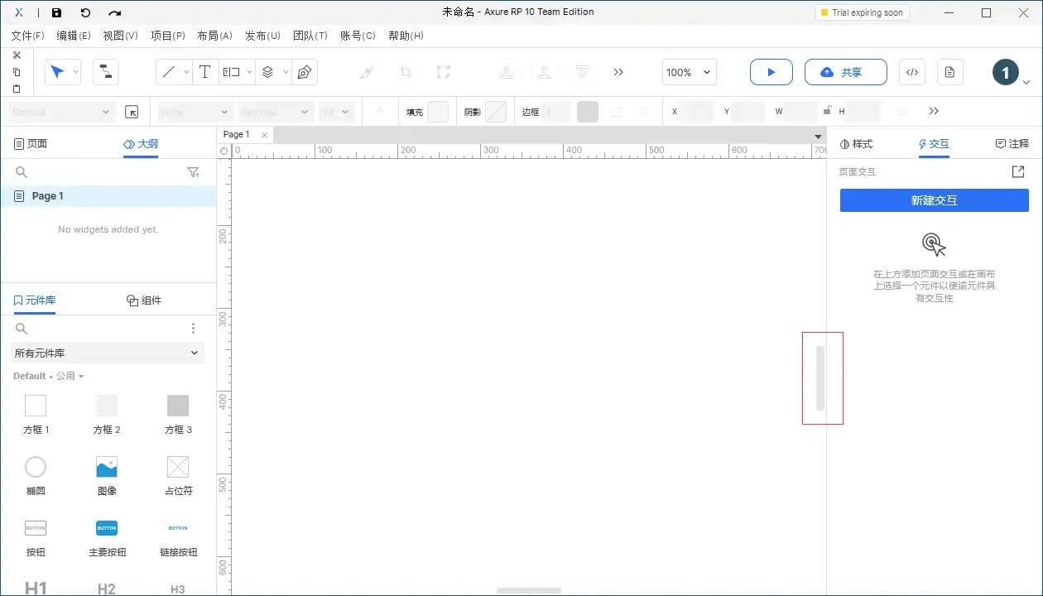
Task: Click the insert box widget tool
Action: (x=232, y=72)
